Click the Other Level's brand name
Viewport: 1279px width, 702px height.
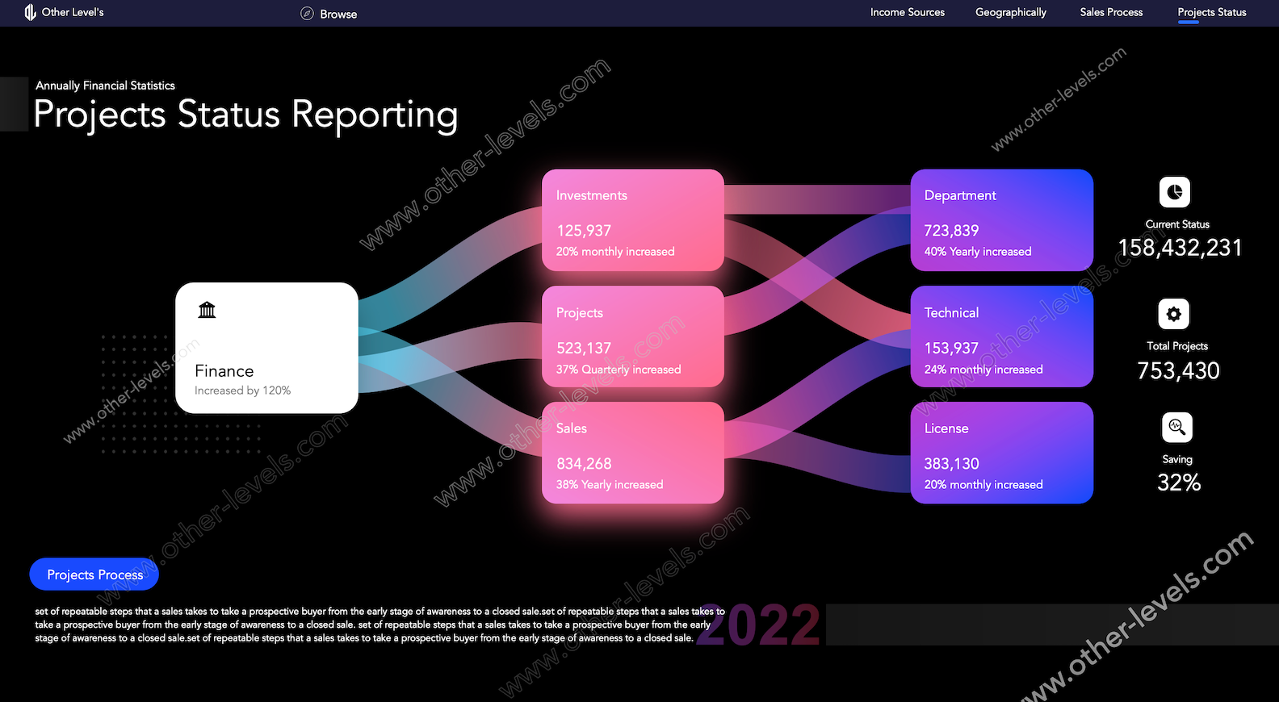[x=73, y=12]
